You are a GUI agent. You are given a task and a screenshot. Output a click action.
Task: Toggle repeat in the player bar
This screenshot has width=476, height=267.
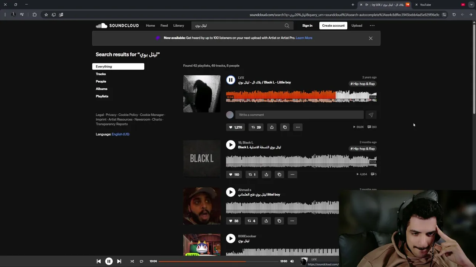coord(141,261)
